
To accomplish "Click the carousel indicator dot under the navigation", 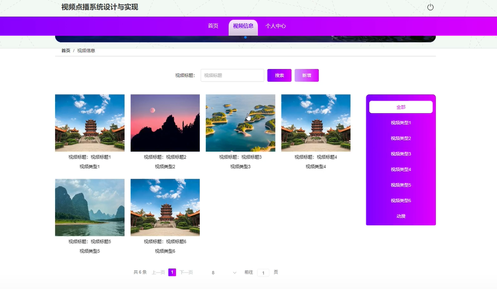I will [245, 38].
